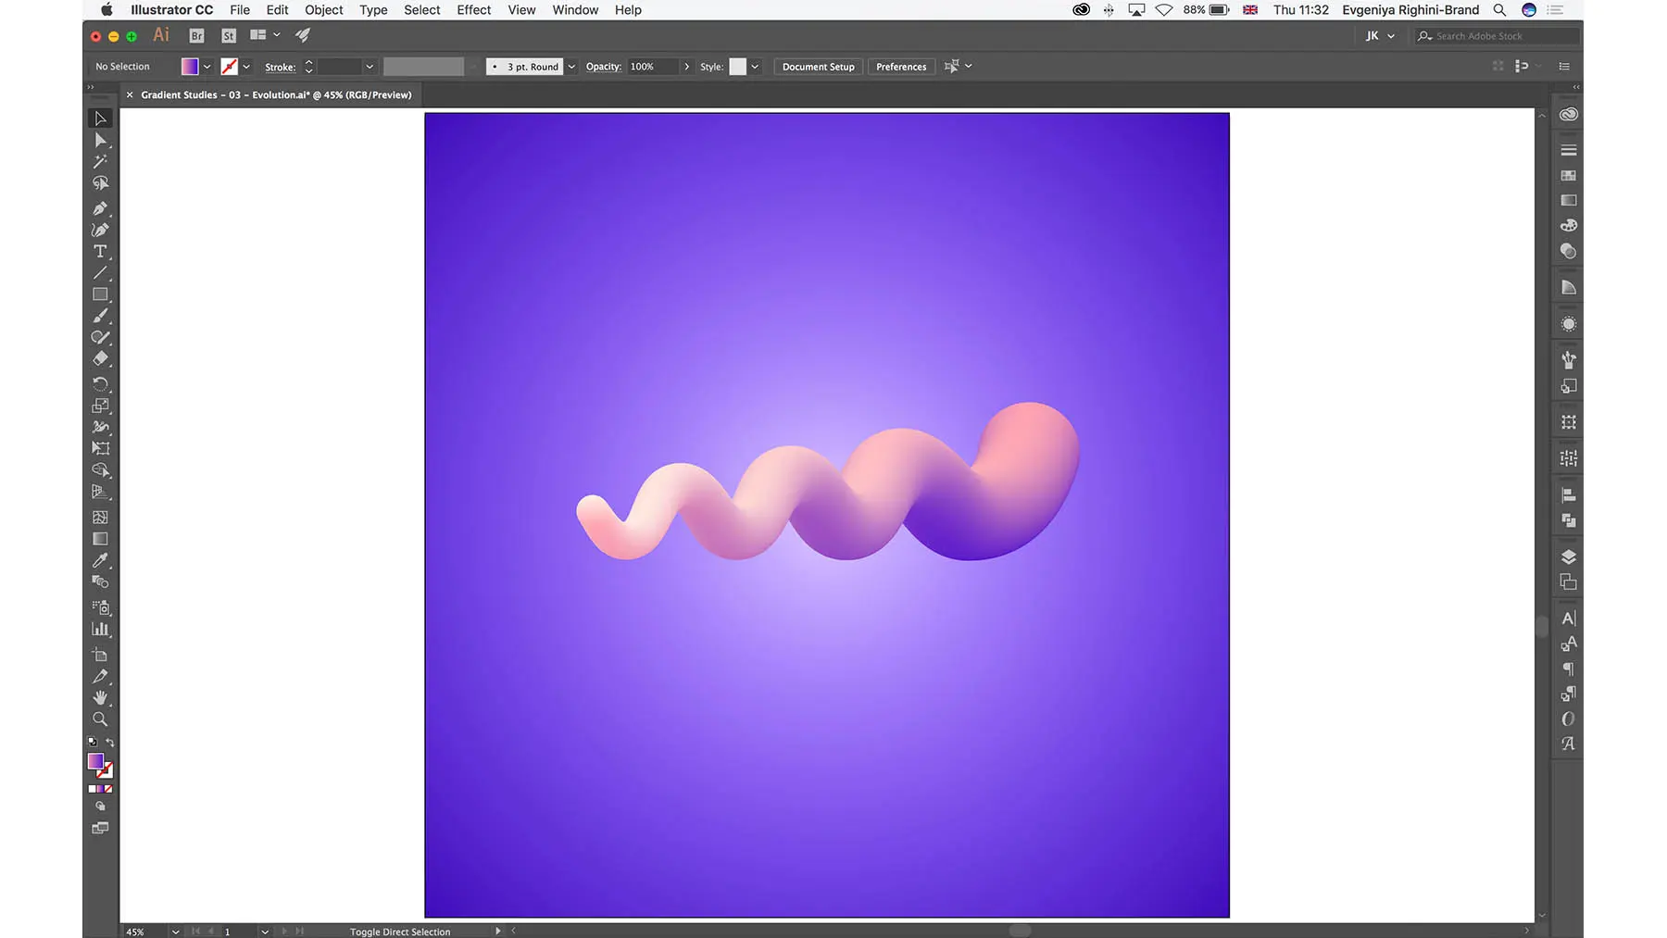This screenshot has height=938, width=1667.
Task: Open the Object menu
Action: click(x=323, y=10)
